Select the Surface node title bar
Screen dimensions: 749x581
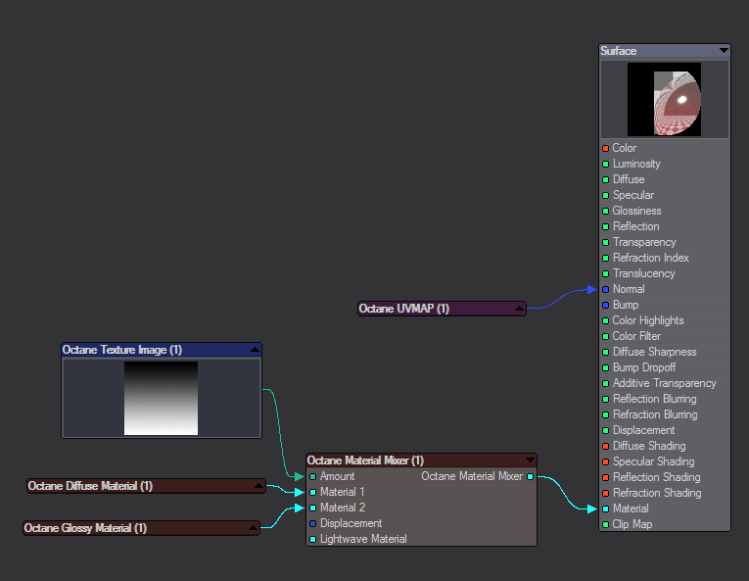pyautogui.click(x=665, y=51)
